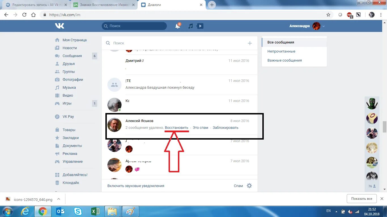The width and height of the screenshot is (387, 217).
Task: Click the Это спам link
Action: (201, 128)
